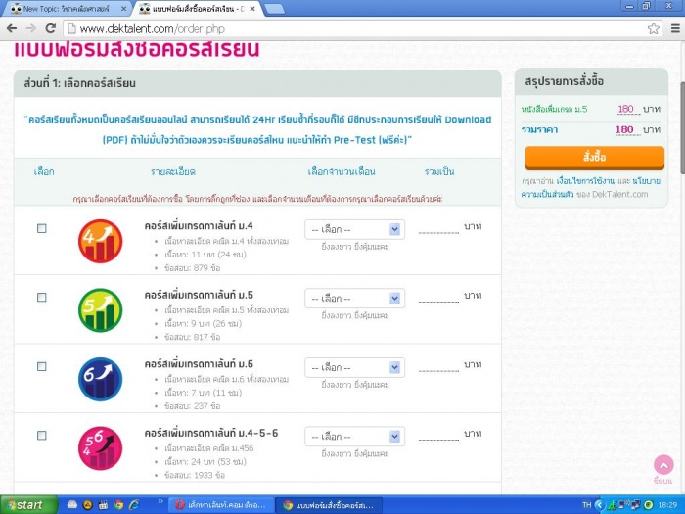Bookmark this page with the star icon

click(653, 28)
